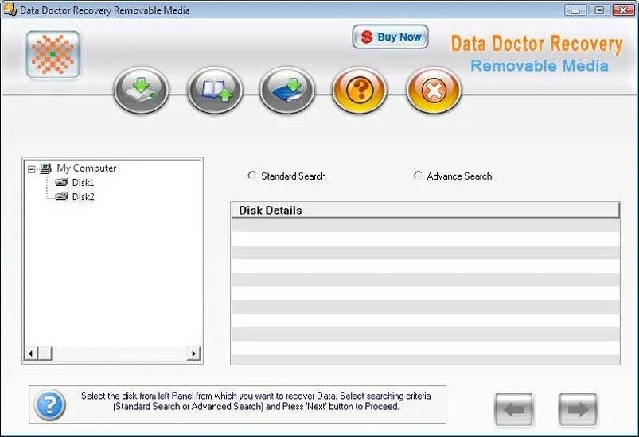The width and height of the screenshot is (639, 437).
Task: Click the blue book download toolbar icon
Action: click(x=287, y=90)
